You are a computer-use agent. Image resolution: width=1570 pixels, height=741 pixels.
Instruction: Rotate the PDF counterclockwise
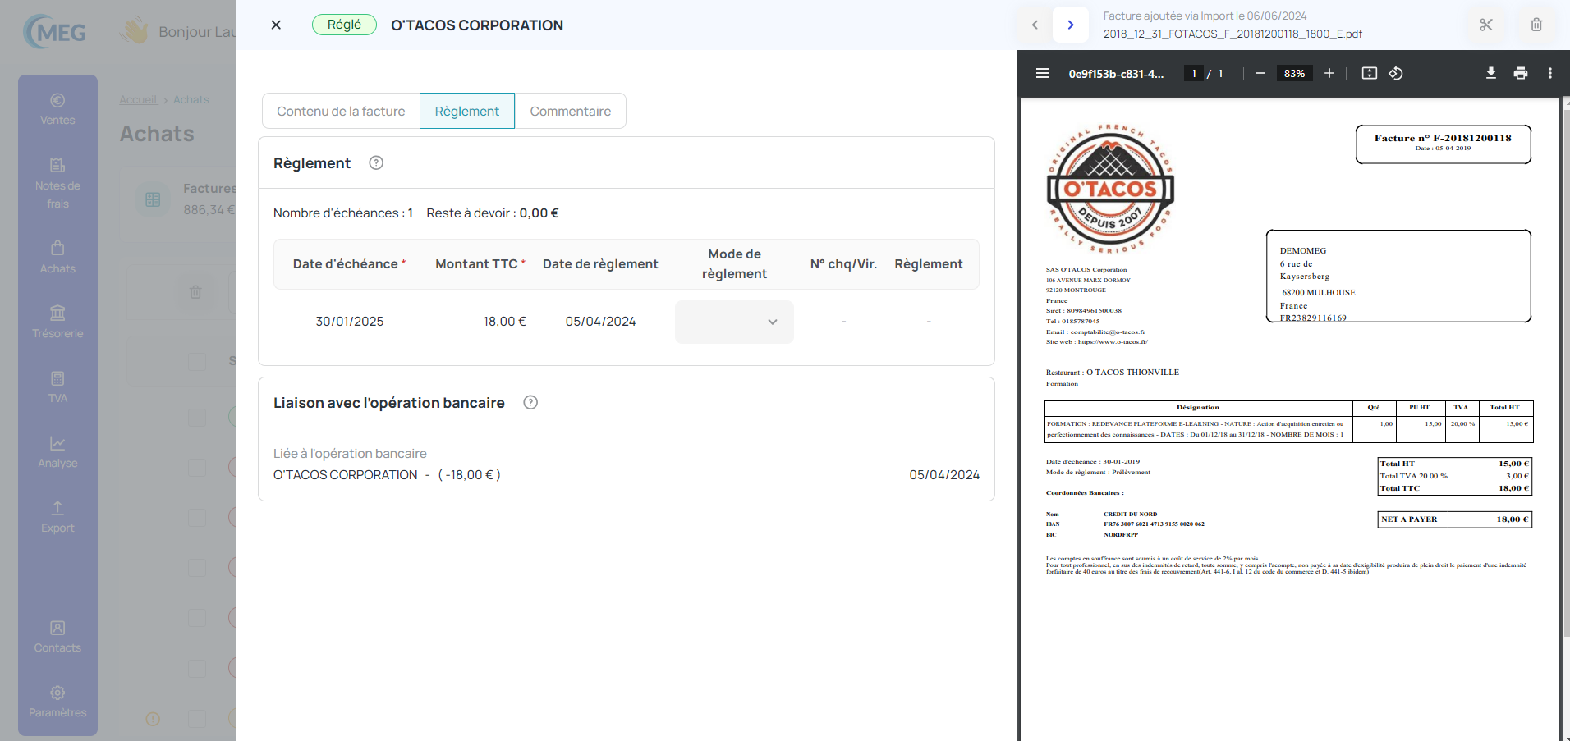click(x=1396, y=73)
